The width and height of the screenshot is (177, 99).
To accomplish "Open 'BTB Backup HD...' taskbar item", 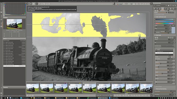I will (60, 98).
